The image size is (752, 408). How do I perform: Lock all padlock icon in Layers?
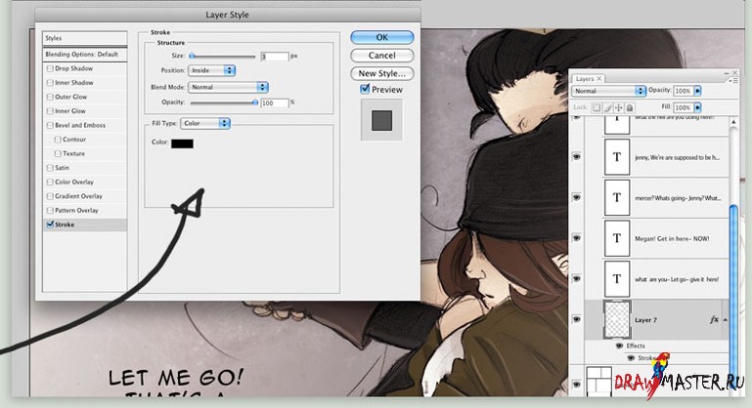coord(630,107)
